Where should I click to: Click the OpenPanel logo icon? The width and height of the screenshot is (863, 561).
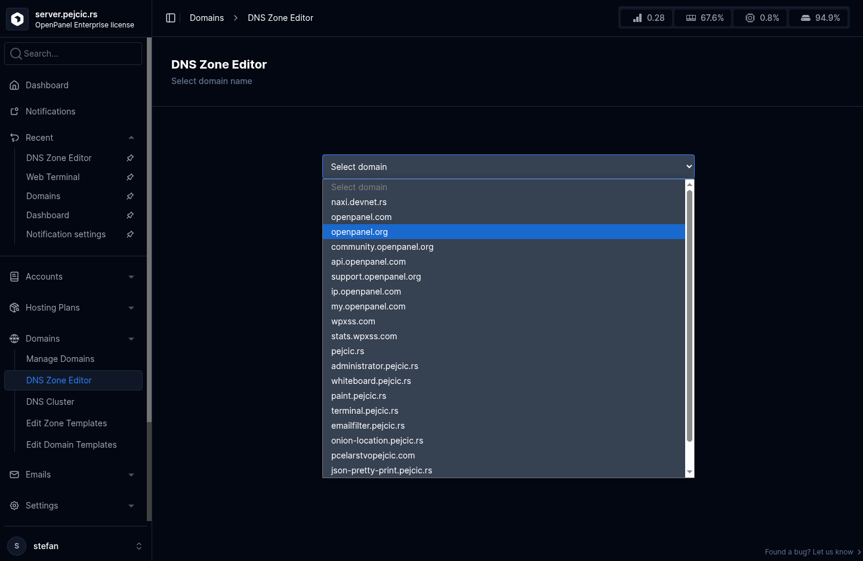(17, 19)
